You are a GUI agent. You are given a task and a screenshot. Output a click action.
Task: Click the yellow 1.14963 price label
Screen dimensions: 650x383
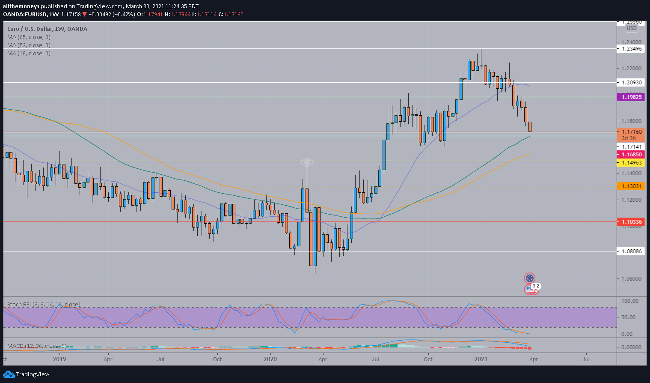(632, 163)
